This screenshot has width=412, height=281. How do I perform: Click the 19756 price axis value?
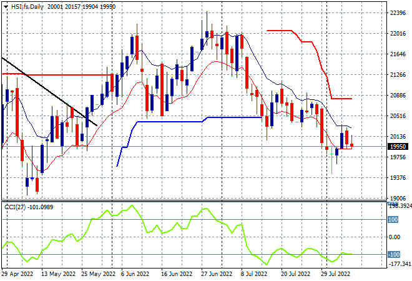[398, 157]
